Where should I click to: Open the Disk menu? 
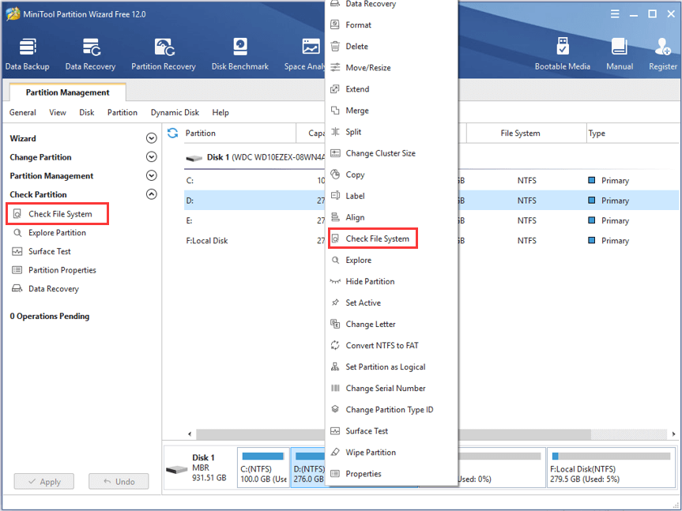[x=87, y=112]
